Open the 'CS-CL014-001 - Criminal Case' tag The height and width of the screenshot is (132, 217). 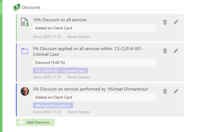(60, 71)
